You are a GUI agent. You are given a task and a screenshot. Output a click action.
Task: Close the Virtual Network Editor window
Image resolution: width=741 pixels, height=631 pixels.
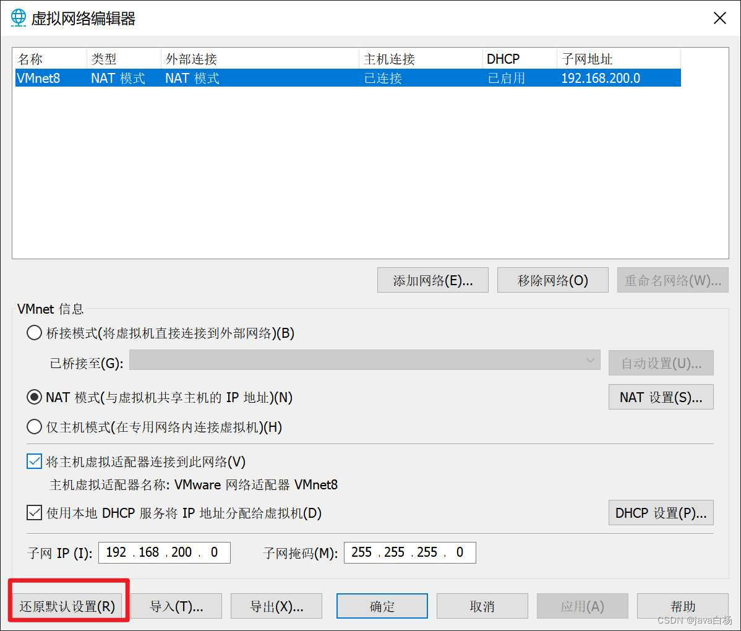pyautogui.click(x=719, y=19)
